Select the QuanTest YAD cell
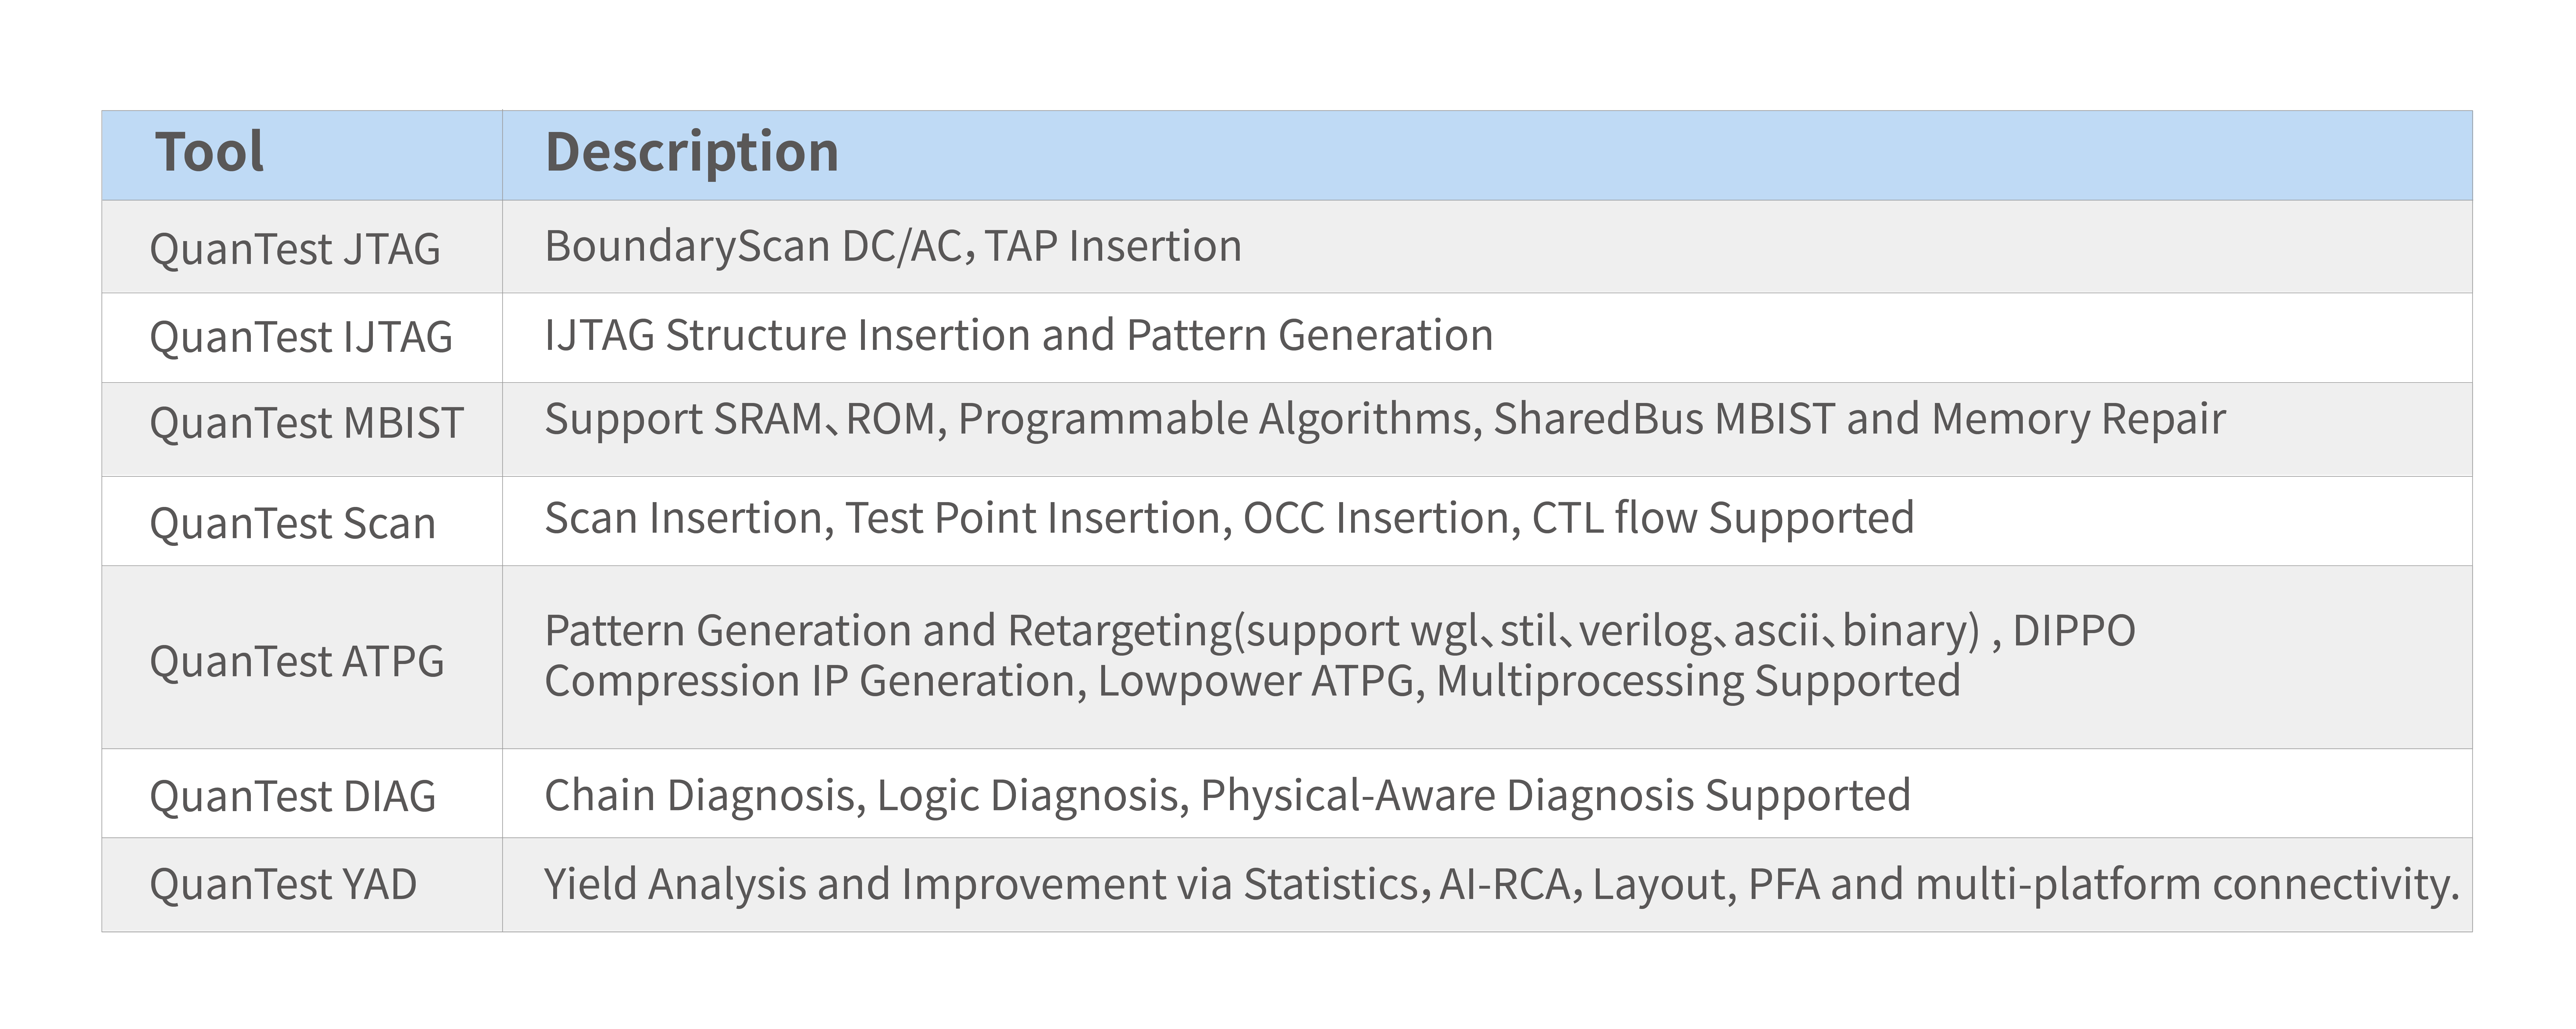The width and height of the screenshot is (2576, 1029). [x=283, y=884]
